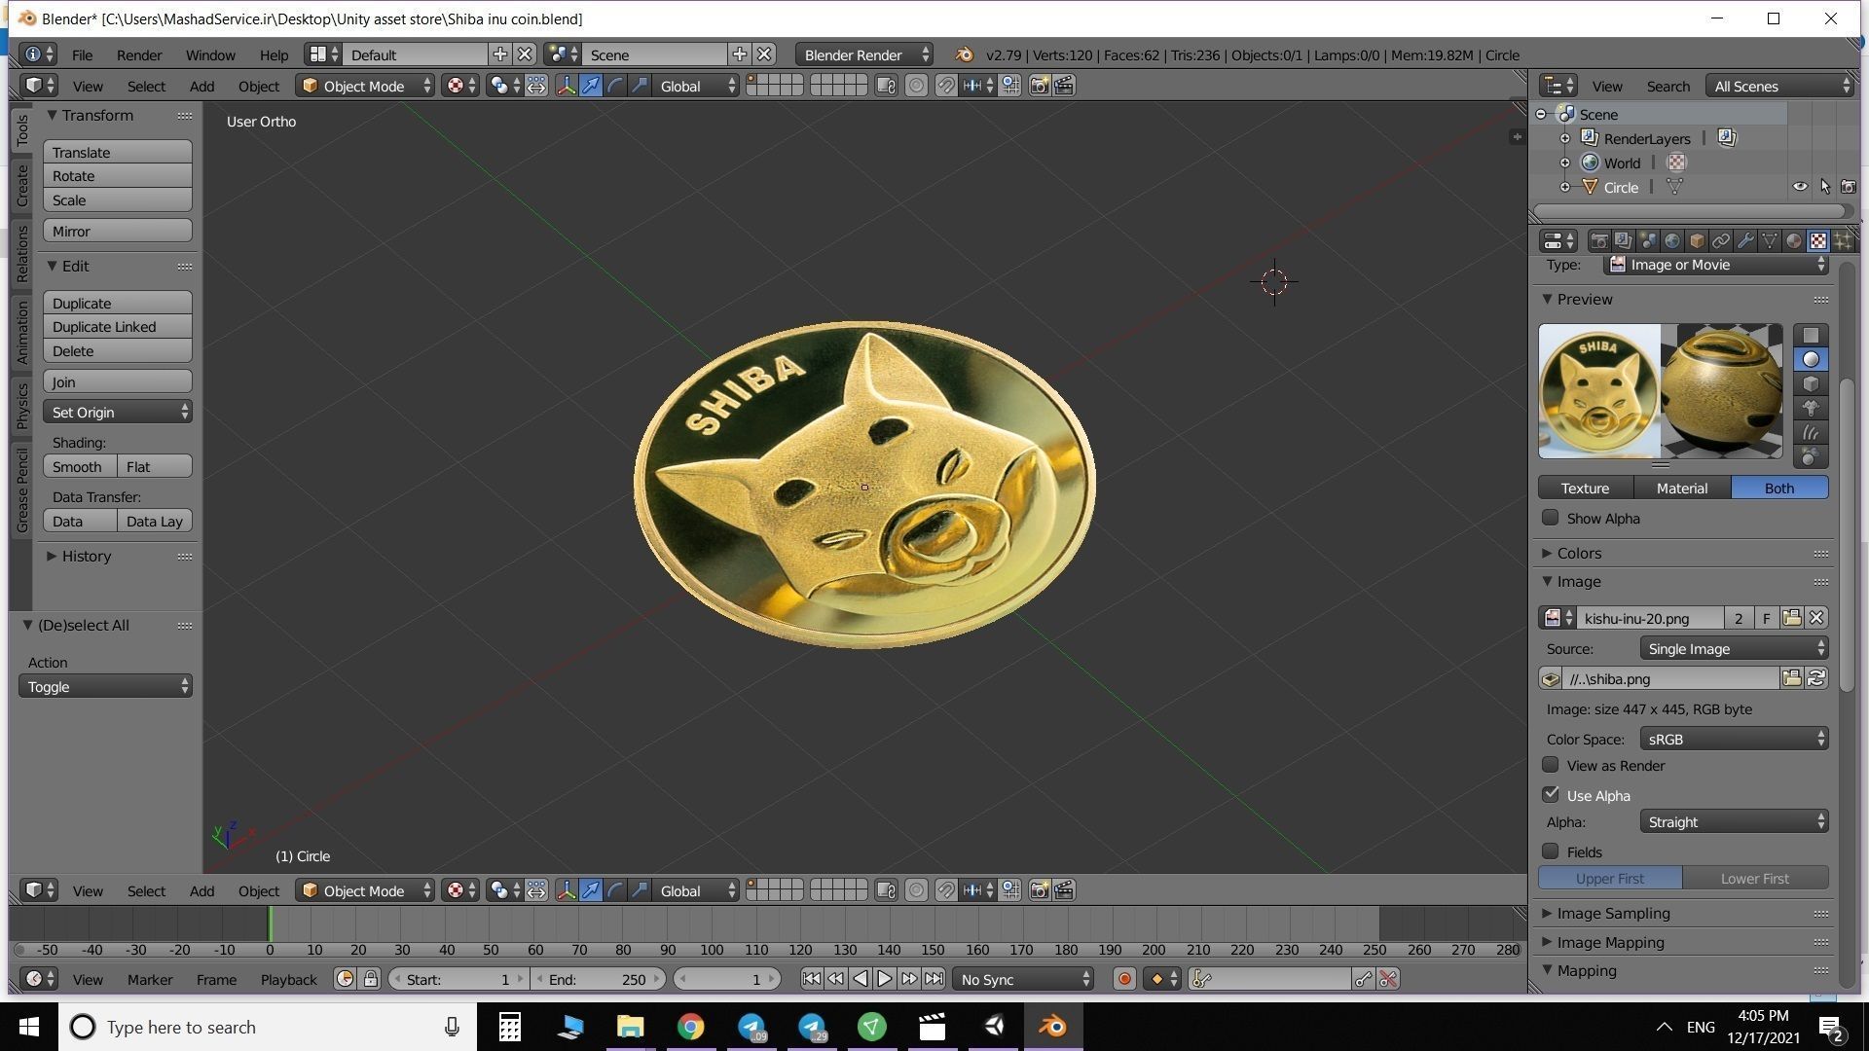This screenshot has height=1051, width=1869.
Task: Set preview to flat plane shape
Action: tap(1811, 336)
